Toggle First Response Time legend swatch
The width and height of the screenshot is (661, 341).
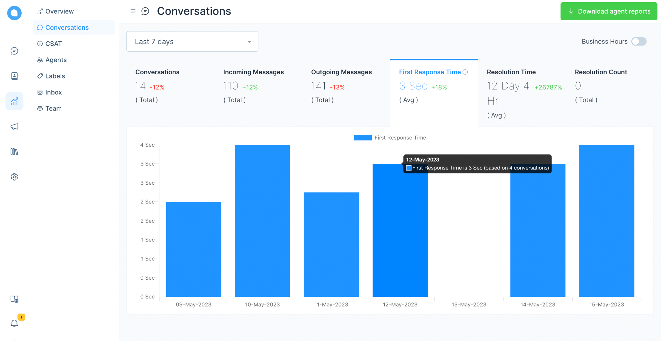[x=363, y=138]
